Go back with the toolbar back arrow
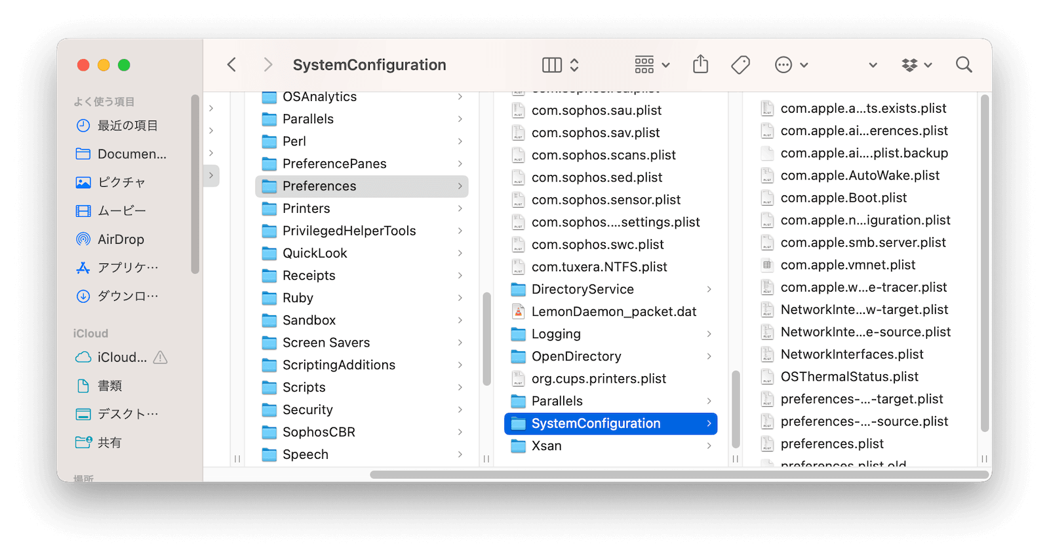The width and height of the screenshot is (1049, 557). (231, 65)
